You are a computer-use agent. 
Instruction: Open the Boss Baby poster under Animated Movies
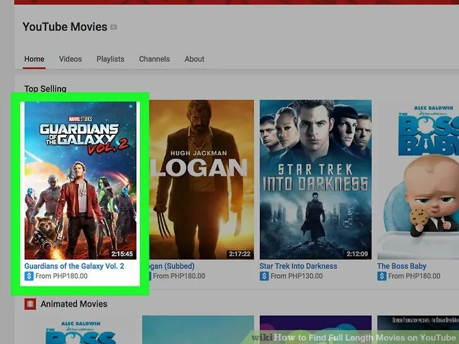click(81, 330)
